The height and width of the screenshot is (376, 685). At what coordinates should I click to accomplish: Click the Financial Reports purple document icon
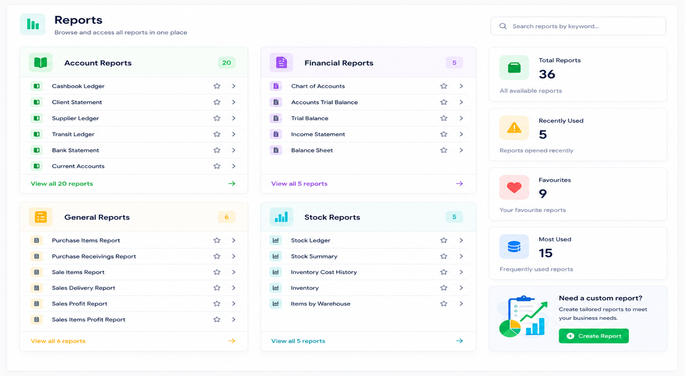(x=282, y=63)
